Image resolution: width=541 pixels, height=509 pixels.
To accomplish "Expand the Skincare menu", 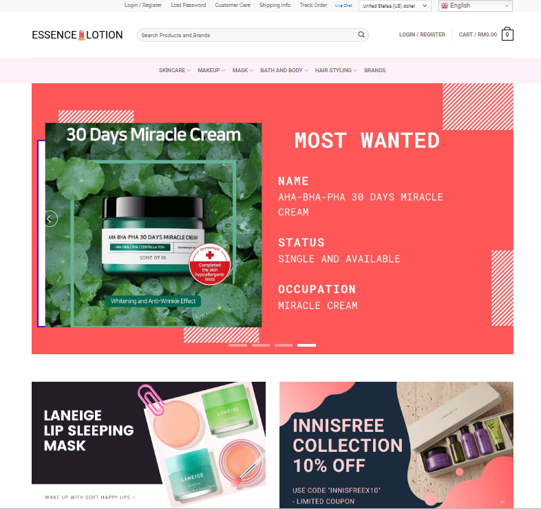I will (175, 70).
